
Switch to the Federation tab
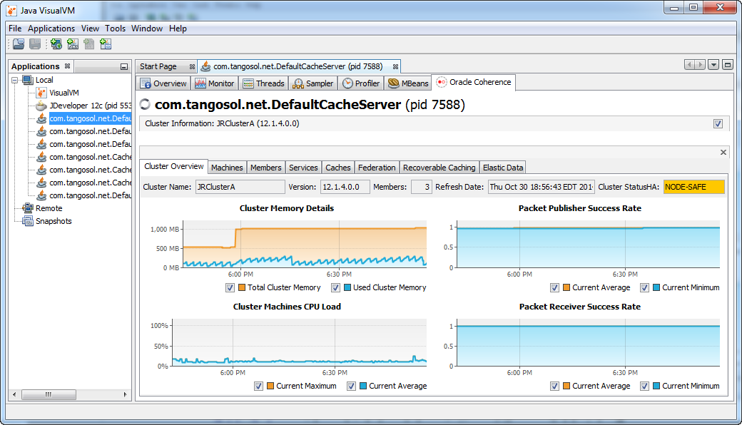click(377, 168)
